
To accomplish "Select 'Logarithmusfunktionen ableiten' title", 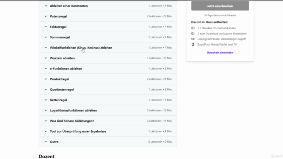I will 73,110.
